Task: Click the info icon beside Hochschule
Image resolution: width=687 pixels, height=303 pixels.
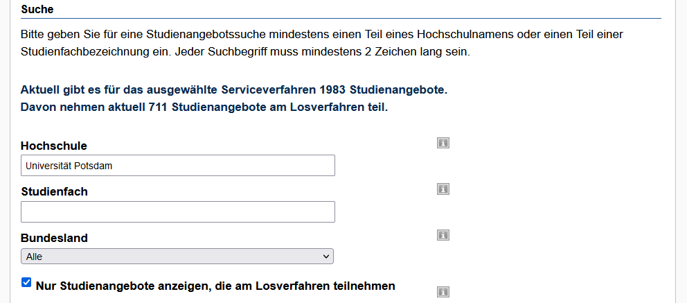Action: (443, 143)
